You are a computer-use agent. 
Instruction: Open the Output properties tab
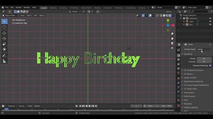point(178,59)
